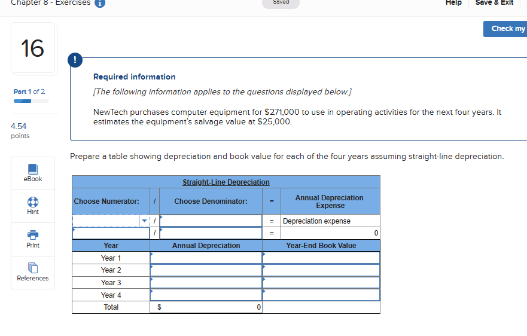Click Year 3 Annual Depreciation cell
The image size is (527, 336).
206,283
